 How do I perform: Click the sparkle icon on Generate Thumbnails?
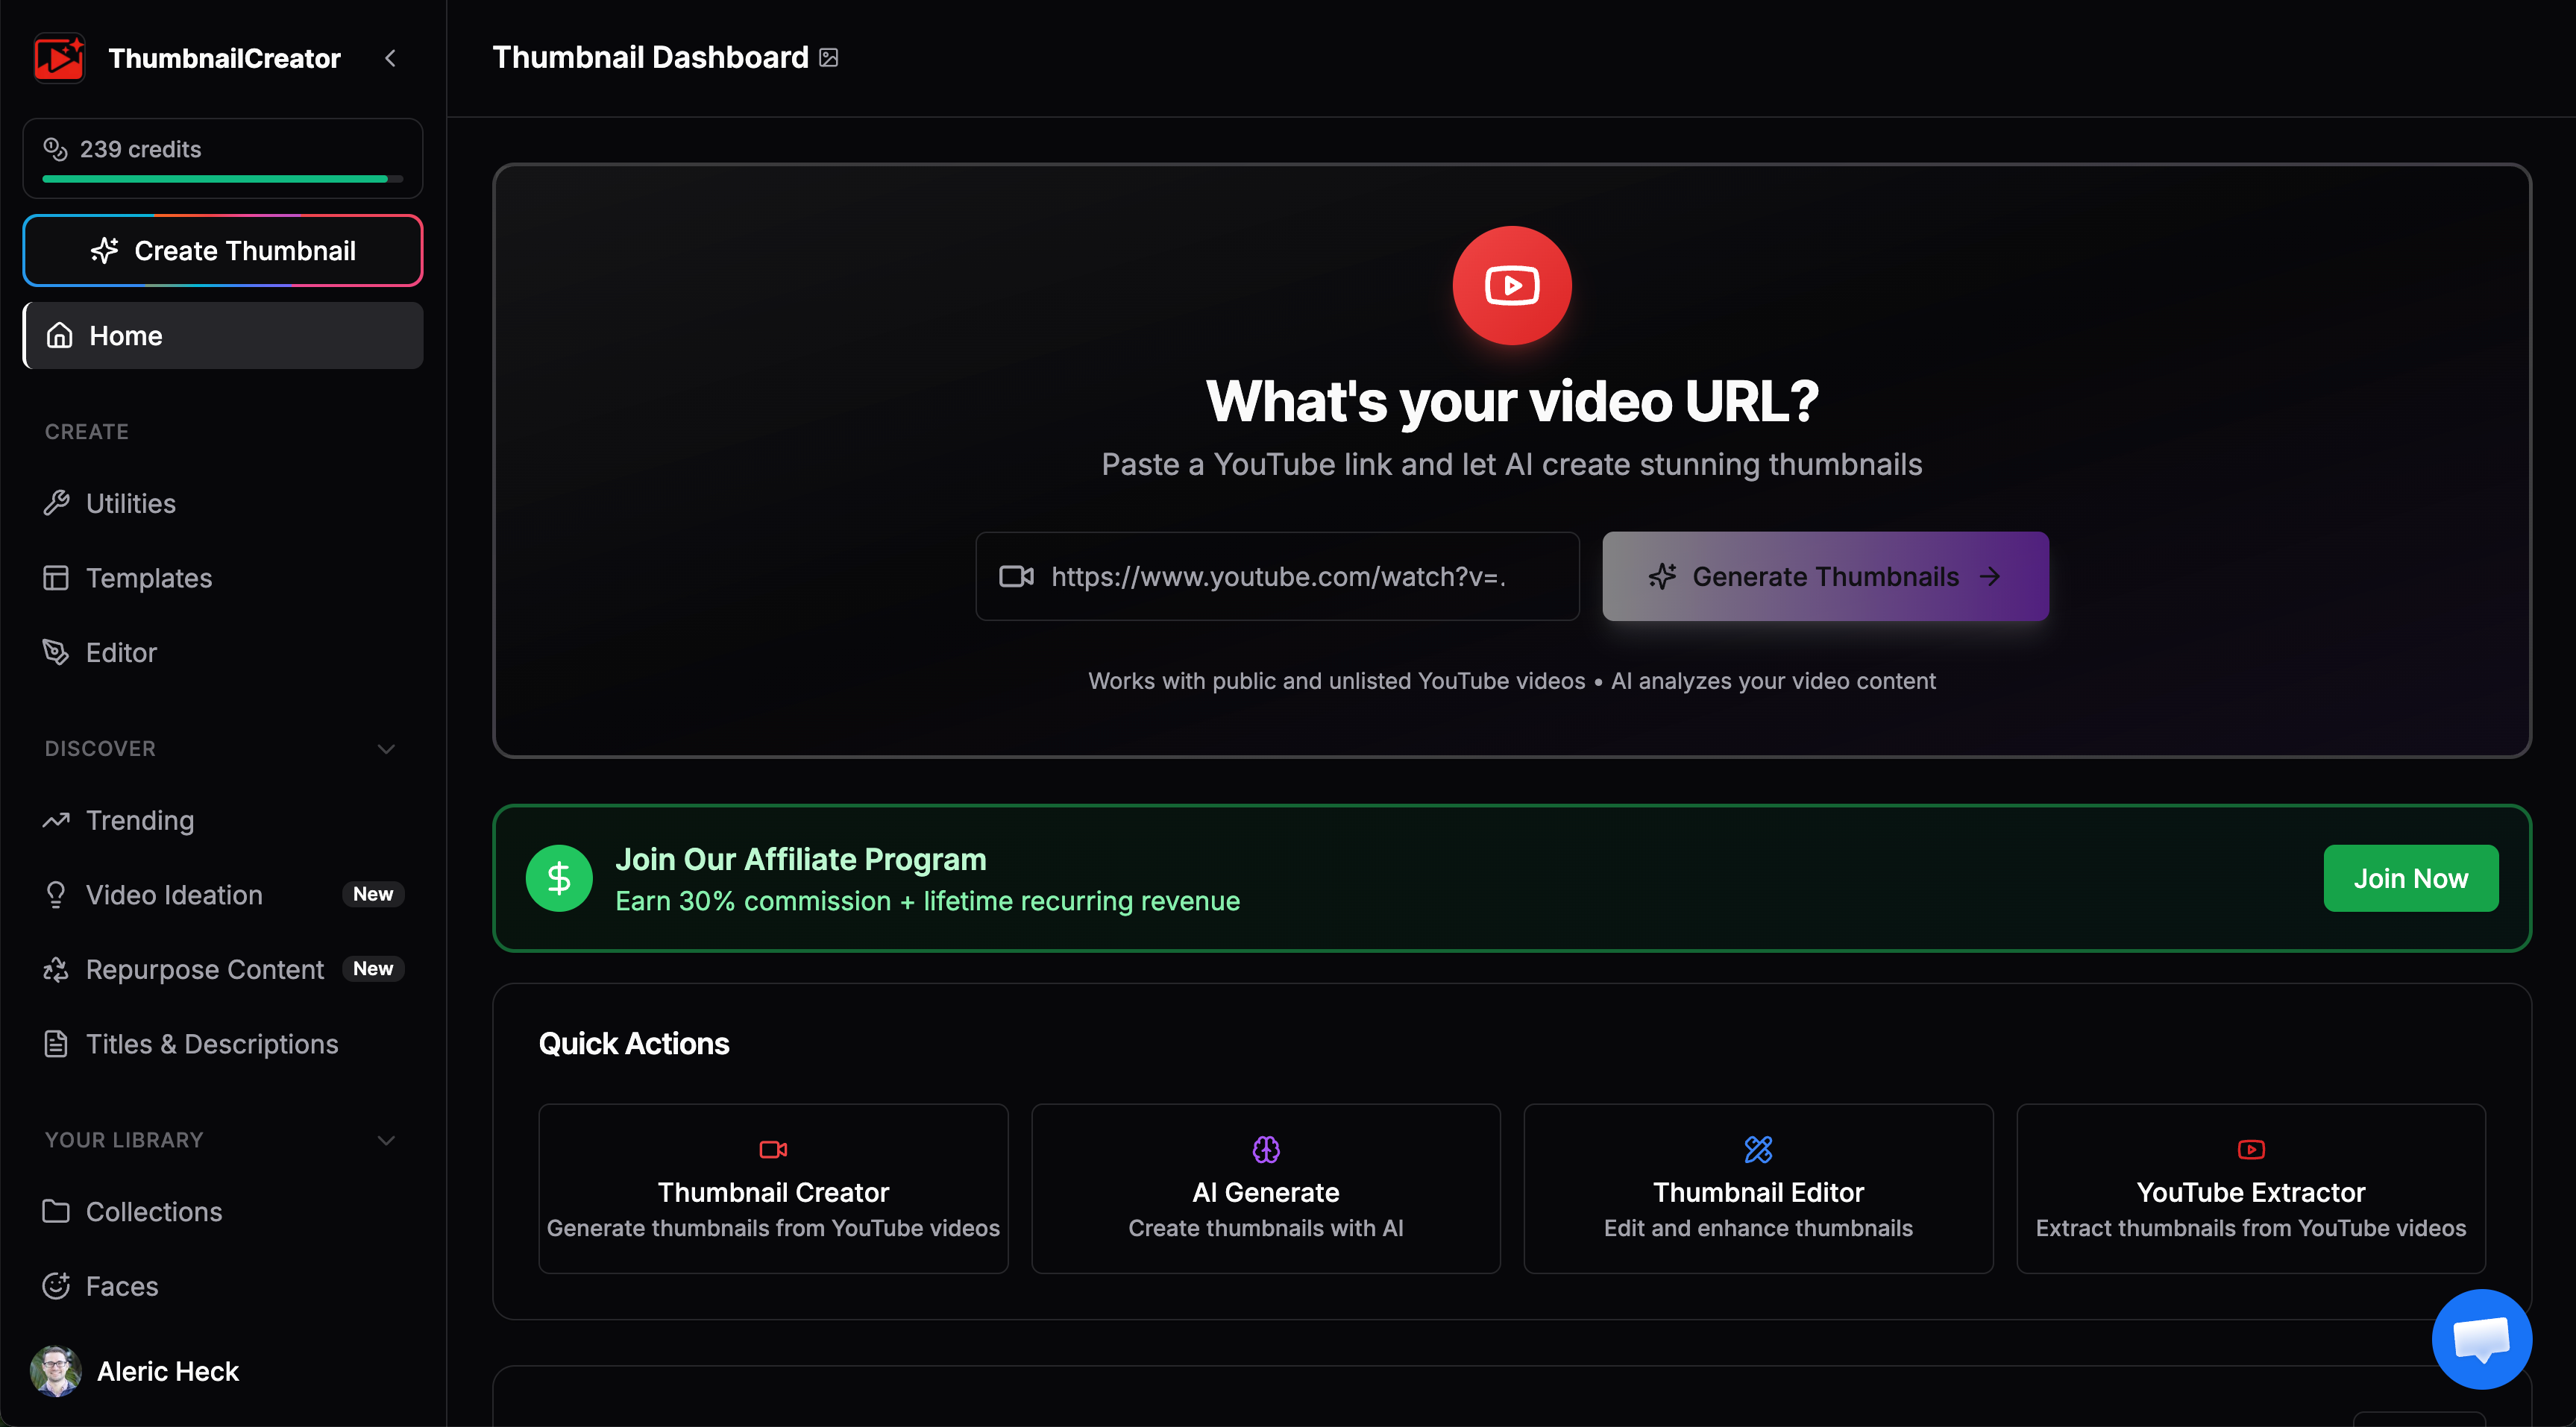[1663, 577]
